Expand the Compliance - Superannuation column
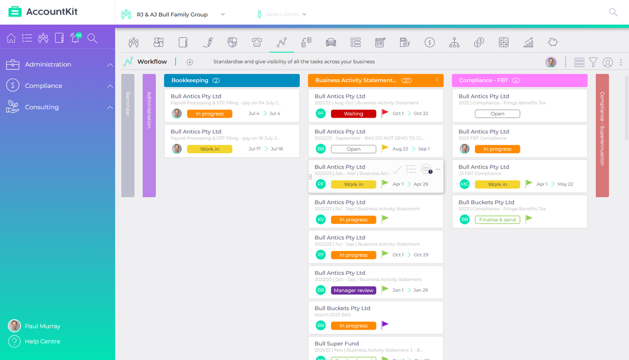The height and width of the screenshot is (360, 629). click(602, 136)
